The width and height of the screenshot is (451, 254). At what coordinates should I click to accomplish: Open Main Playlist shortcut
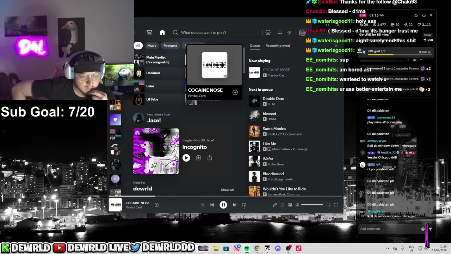(x=159, y=60)
